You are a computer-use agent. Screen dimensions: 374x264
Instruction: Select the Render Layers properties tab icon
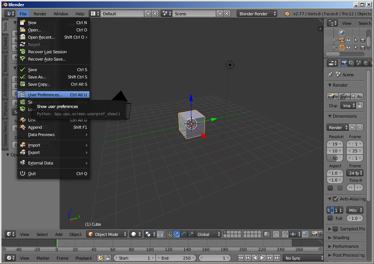(351, 63)
